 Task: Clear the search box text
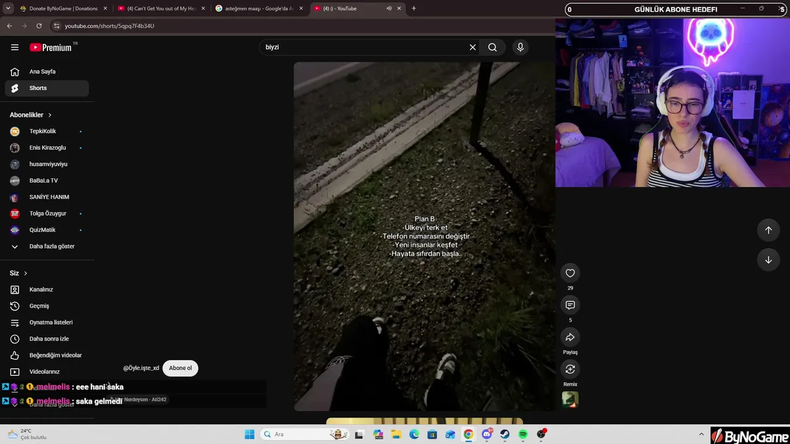coord(473,47)
